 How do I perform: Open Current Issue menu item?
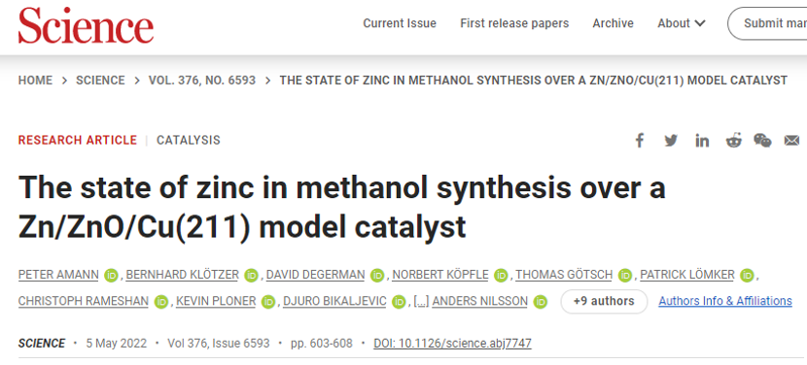(x=400, y=23)
